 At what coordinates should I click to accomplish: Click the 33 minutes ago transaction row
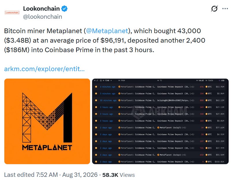[x=160, y=100]
